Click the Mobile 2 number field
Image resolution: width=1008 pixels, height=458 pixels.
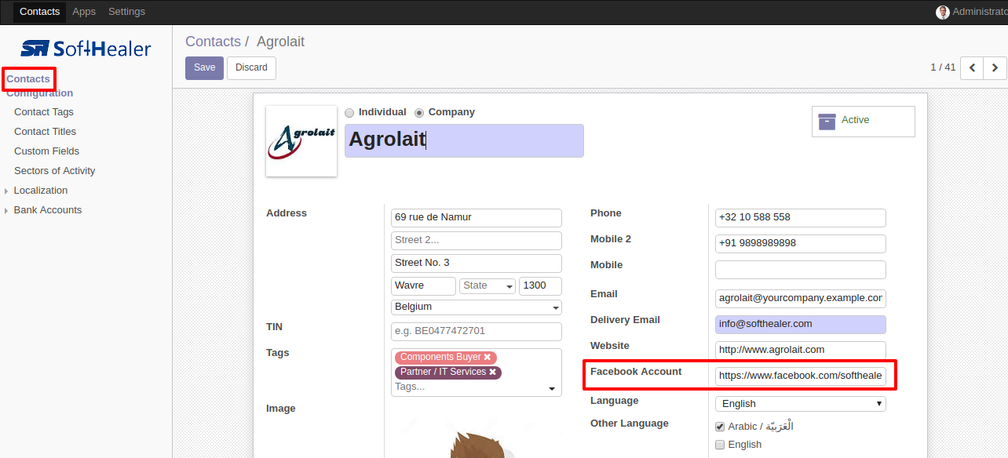pos(800,244)
